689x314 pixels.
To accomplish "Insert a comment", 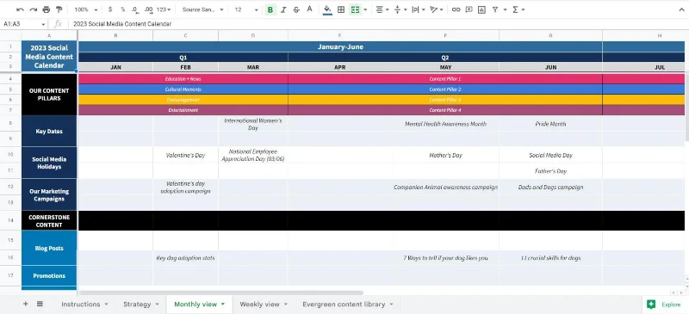I will [x=469, y=9].
